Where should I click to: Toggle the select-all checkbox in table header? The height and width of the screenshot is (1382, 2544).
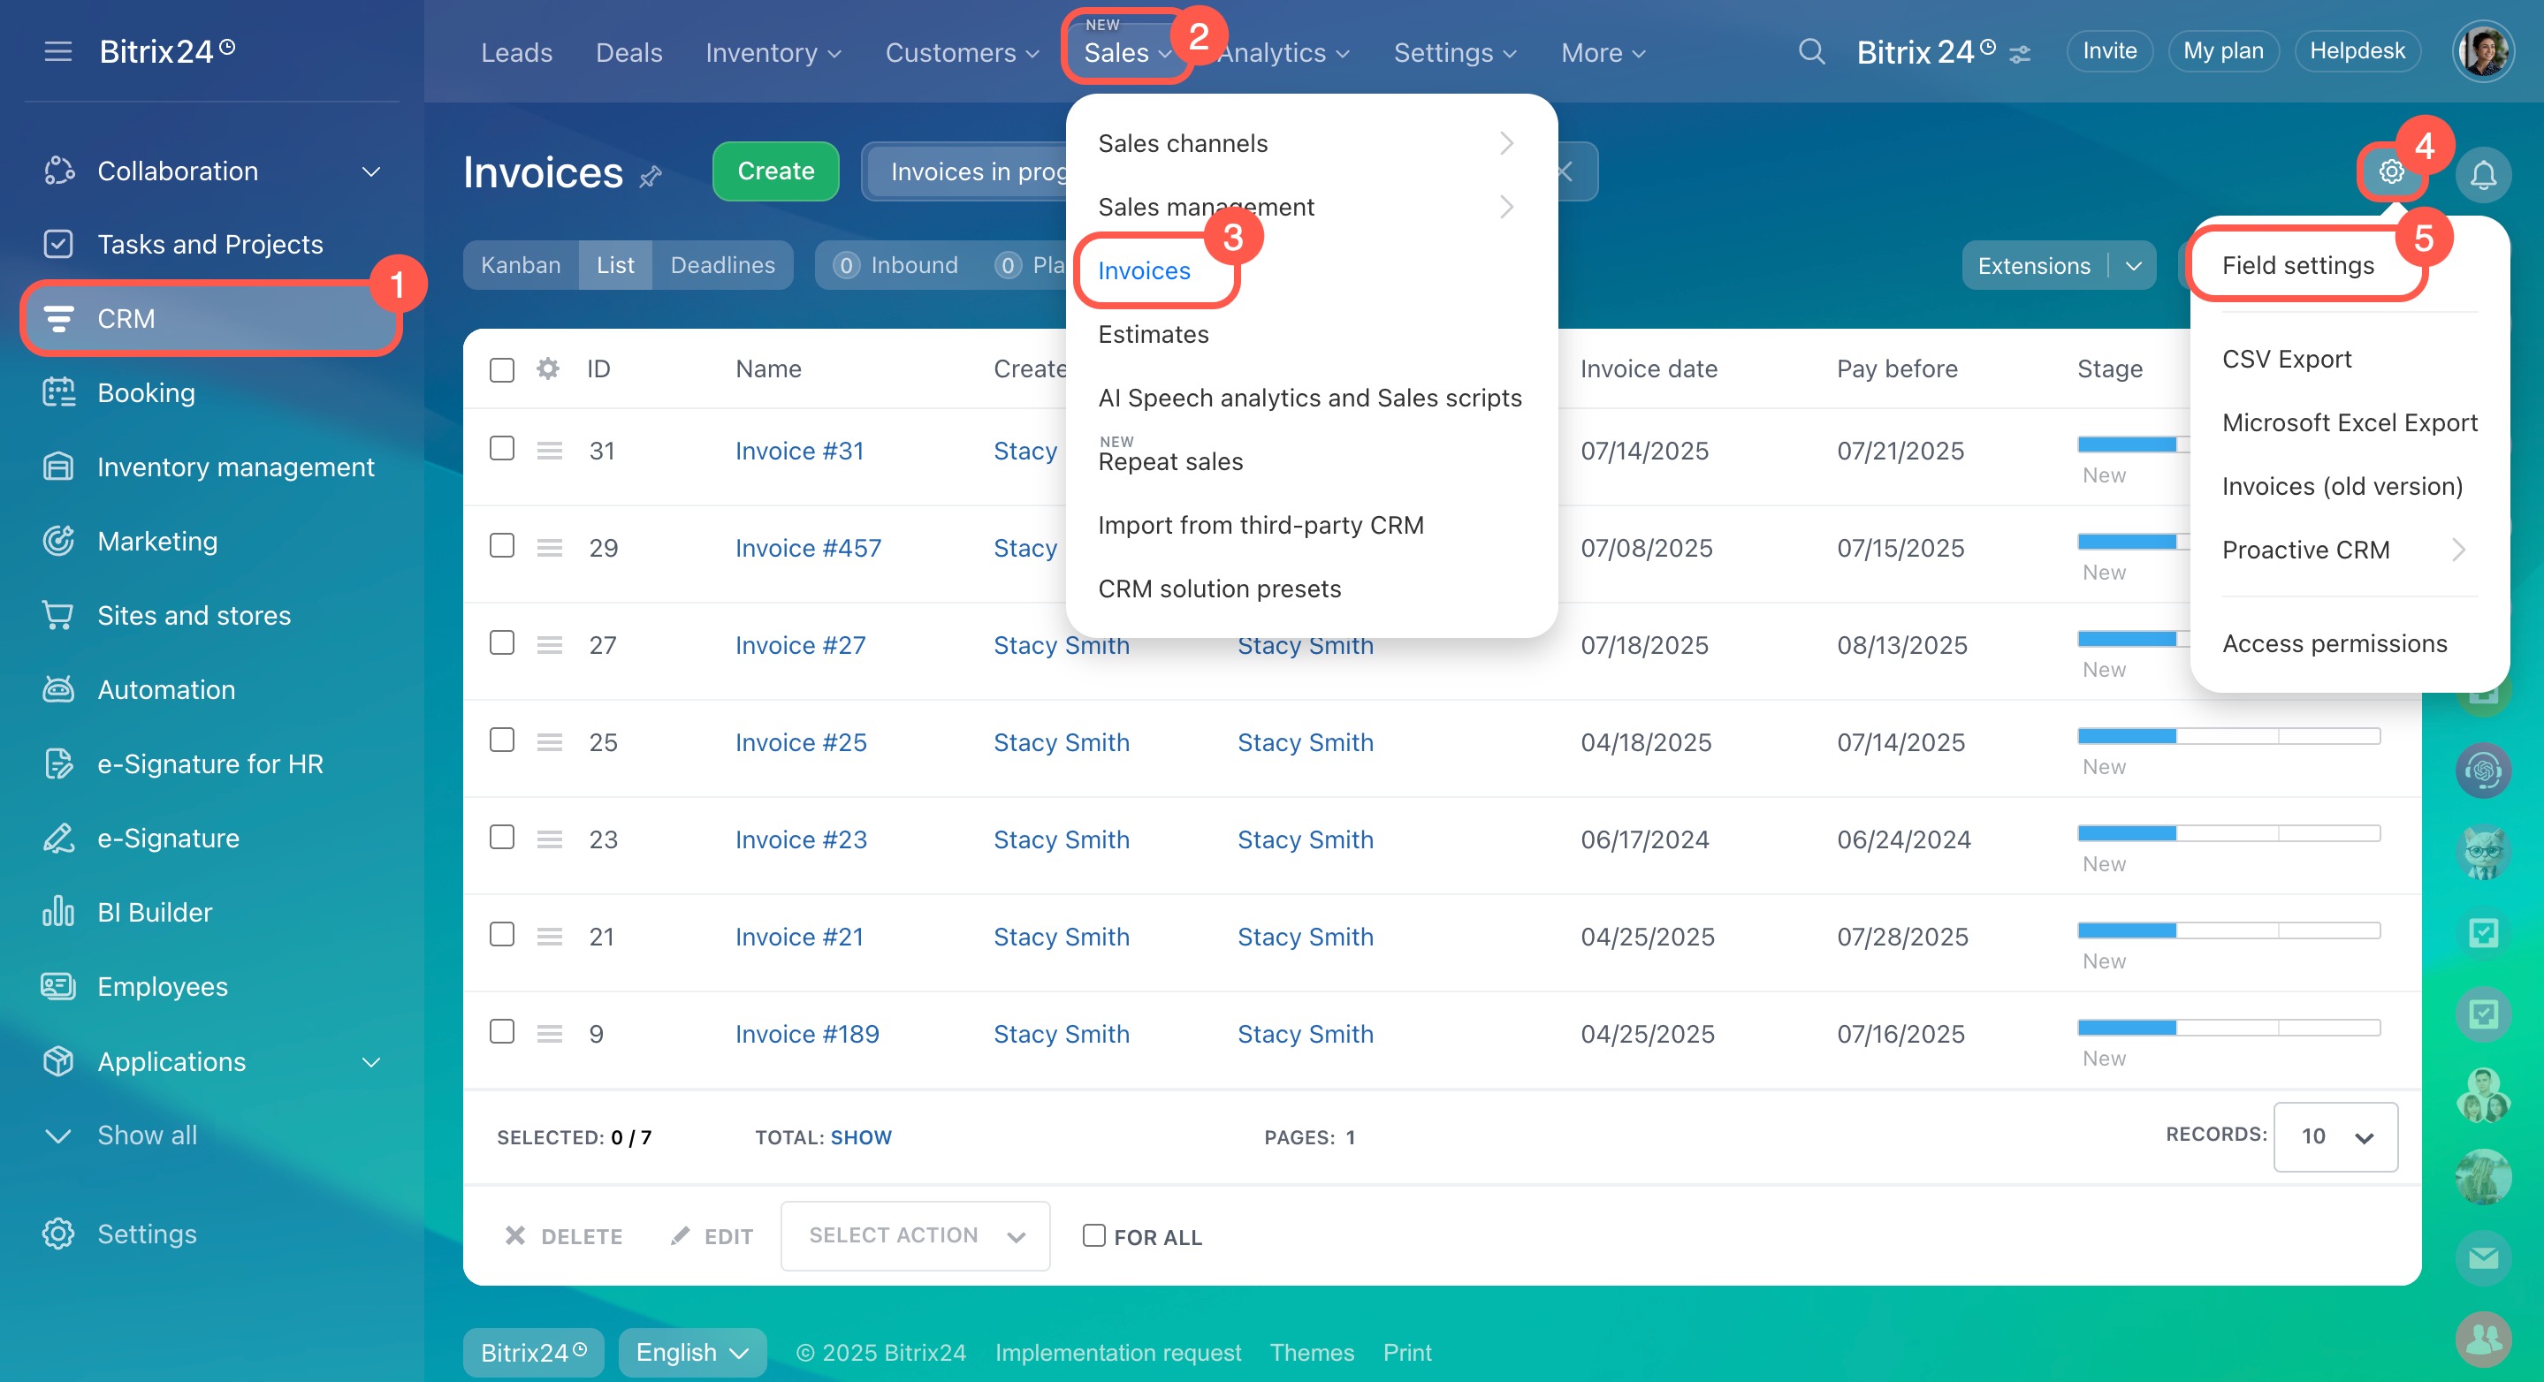tap(502, 370)
